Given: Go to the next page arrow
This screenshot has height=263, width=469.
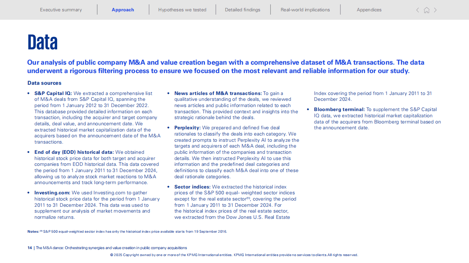Looking at the screenshot, I should click(x=435, y=10).
